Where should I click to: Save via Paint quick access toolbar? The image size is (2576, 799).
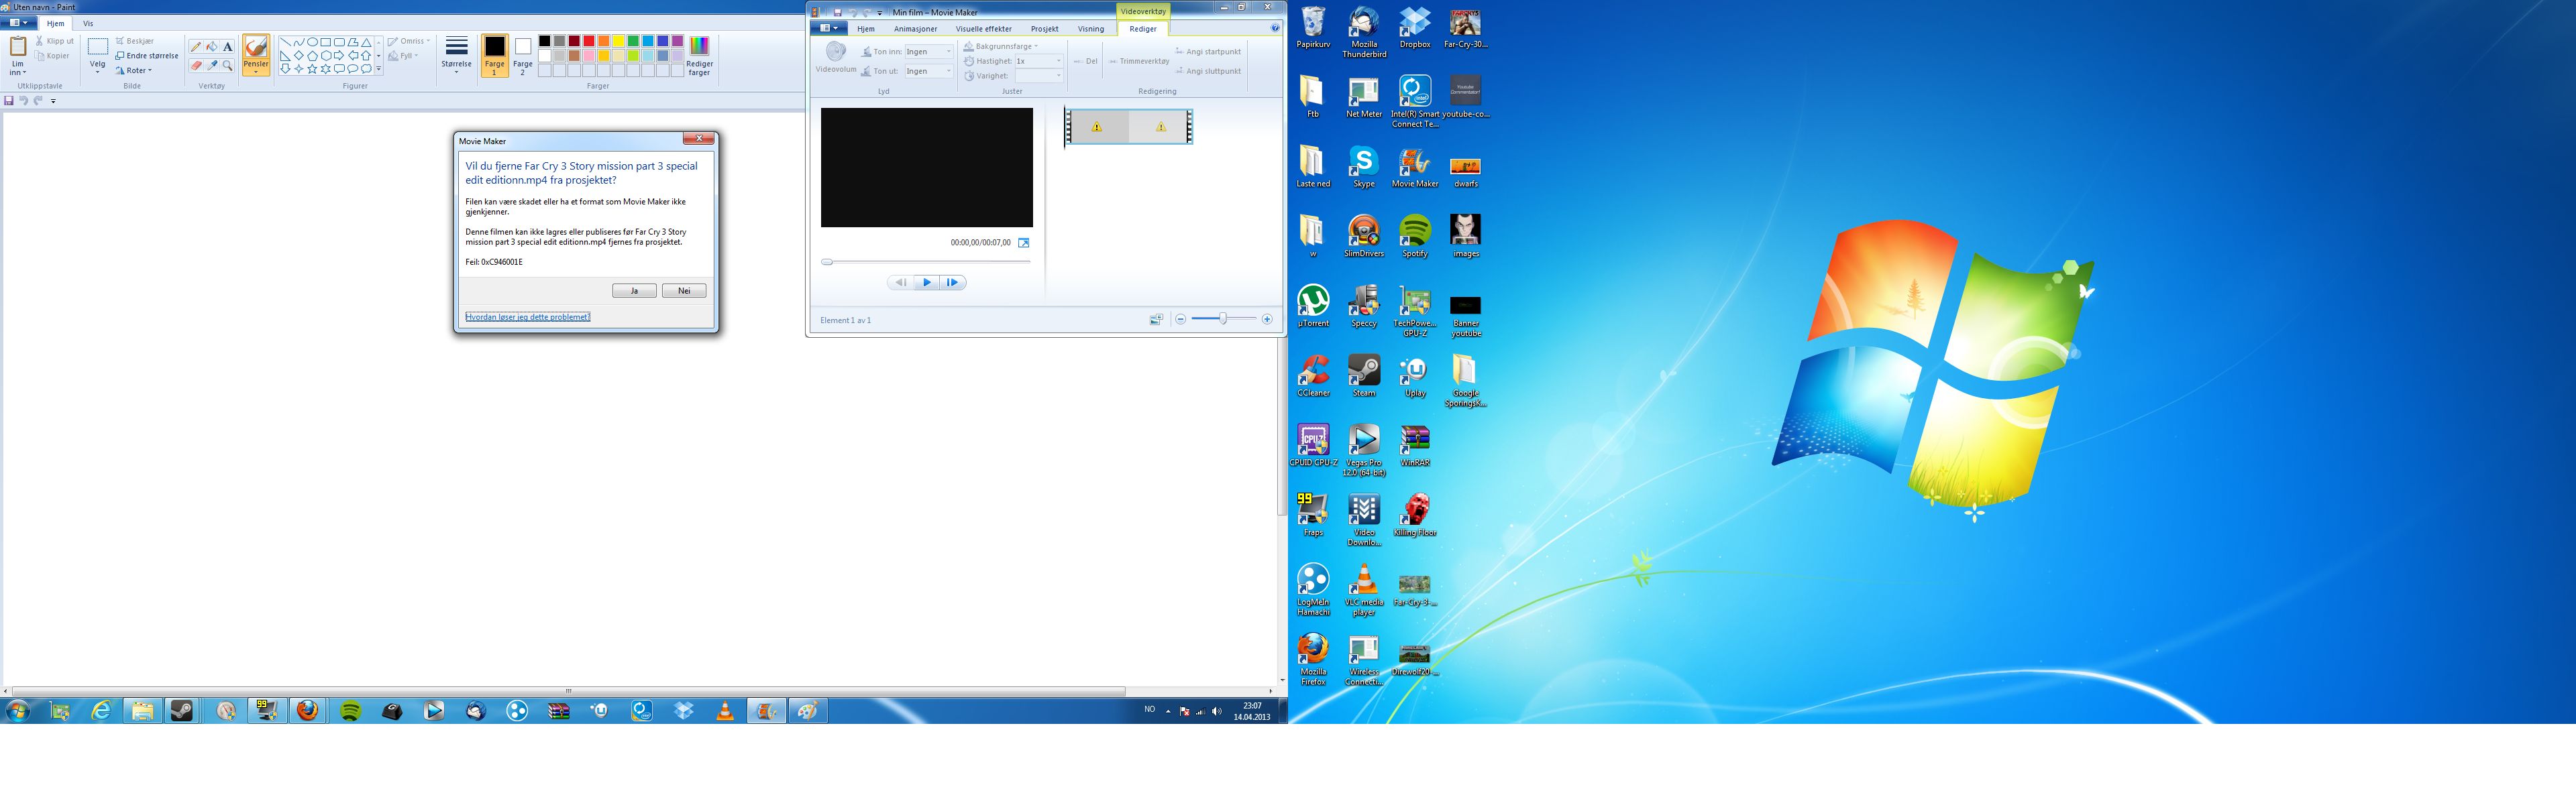(9, 101)
